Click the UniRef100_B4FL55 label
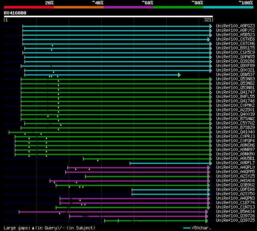Viewport: 257px width, 231px height. coord(235,97)
